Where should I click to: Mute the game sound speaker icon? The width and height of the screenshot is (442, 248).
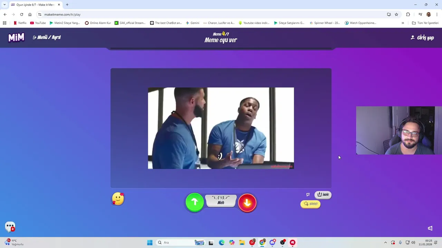[x=430, y=228]
